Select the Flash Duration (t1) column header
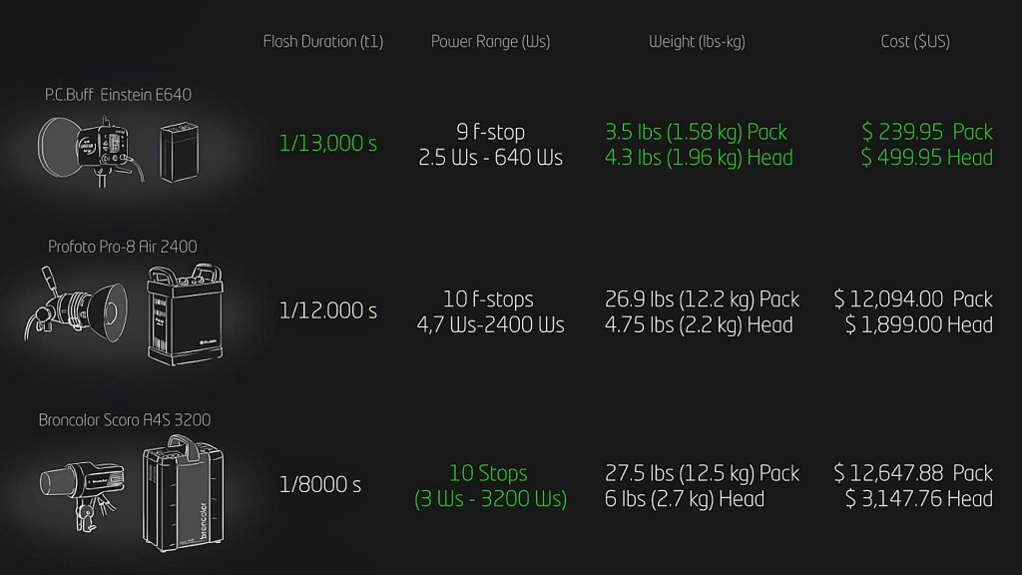1022x575 pixels. coord(322,42)
